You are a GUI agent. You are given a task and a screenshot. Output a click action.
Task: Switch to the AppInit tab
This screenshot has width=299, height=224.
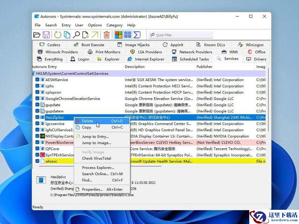[173, 45]
